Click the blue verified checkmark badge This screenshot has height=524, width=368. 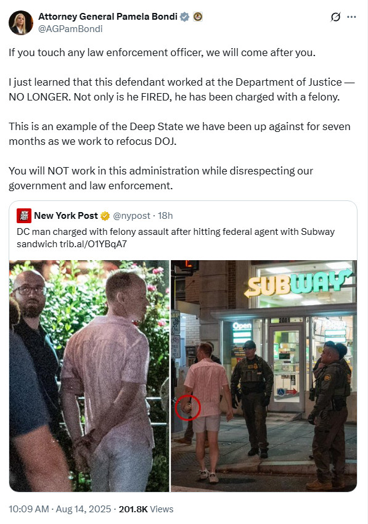click(x=184, y=17)
